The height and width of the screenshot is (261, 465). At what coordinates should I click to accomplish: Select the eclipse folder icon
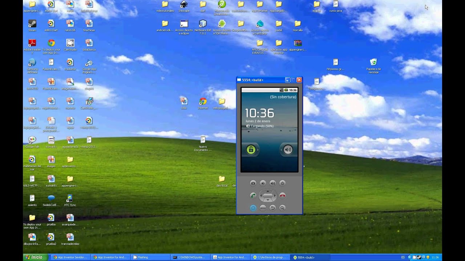click(316, 7)
